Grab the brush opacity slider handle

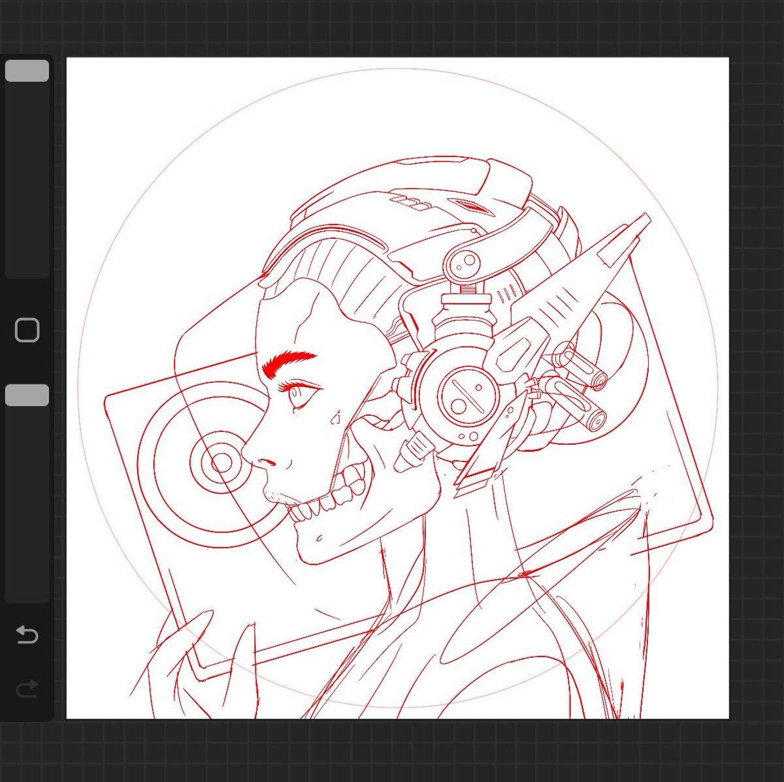[x=27, y=396]
